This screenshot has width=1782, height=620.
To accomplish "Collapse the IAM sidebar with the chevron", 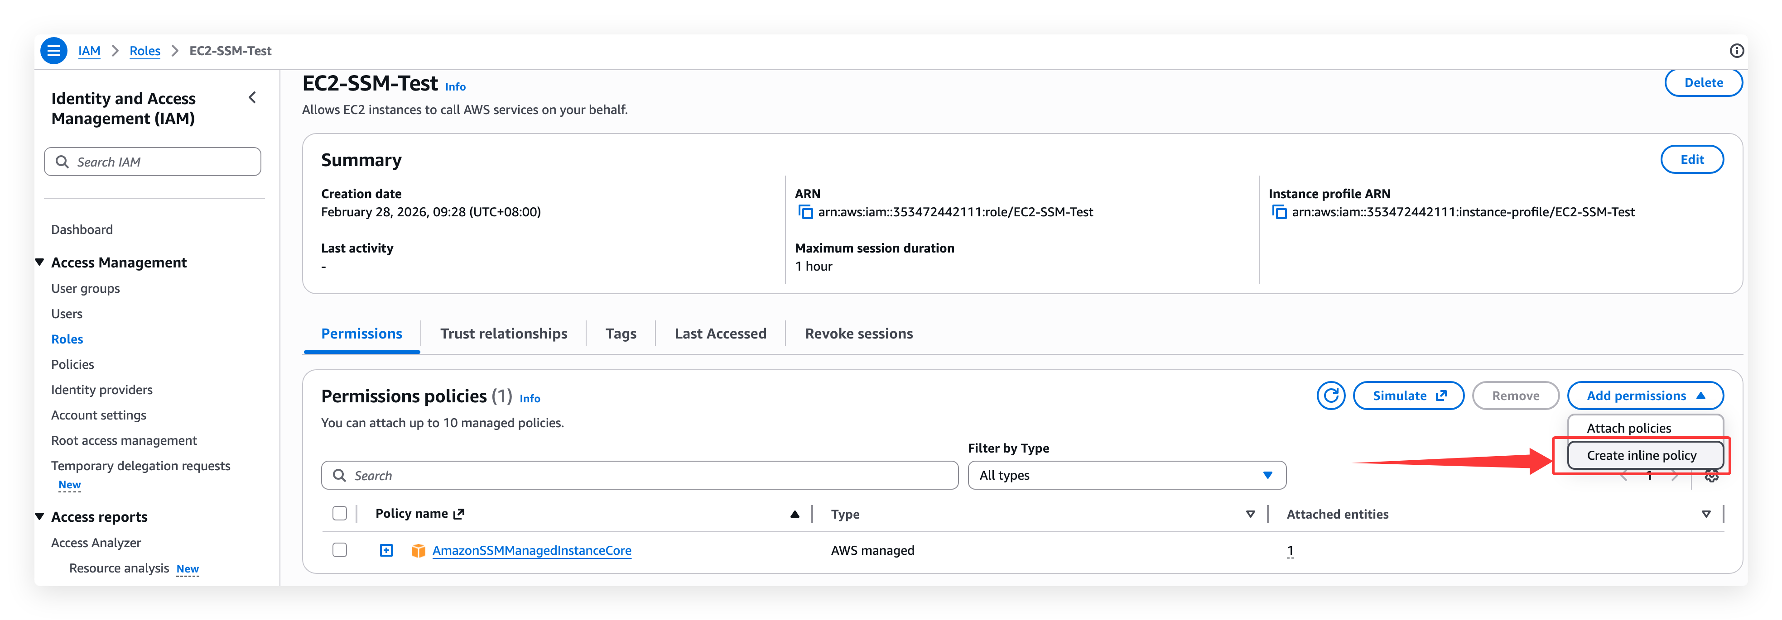I will pyautogui.click(x=252, y=97).
